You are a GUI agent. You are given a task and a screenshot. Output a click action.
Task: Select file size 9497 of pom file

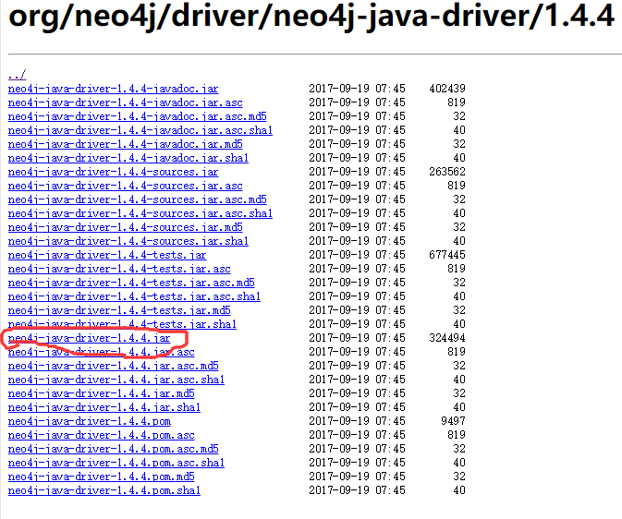[453, 421]
